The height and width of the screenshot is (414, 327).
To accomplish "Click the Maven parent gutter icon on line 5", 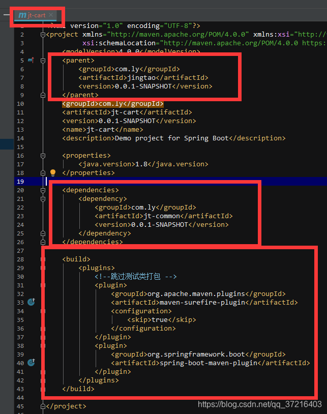I will click(x=31, y=60).
